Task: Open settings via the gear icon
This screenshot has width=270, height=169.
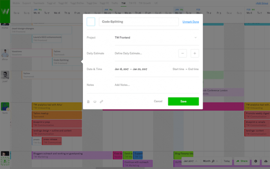Action: pos(256,161)
